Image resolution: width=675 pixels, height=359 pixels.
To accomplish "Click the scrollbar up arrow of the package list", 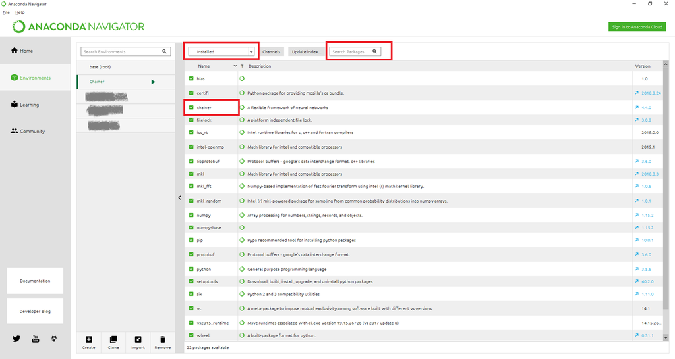I will coord(666,64).
